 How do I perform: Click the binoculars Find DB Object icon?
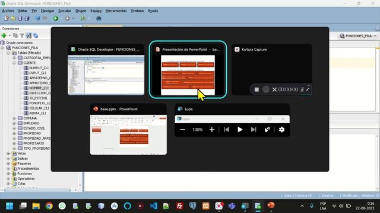coord(99,18)
